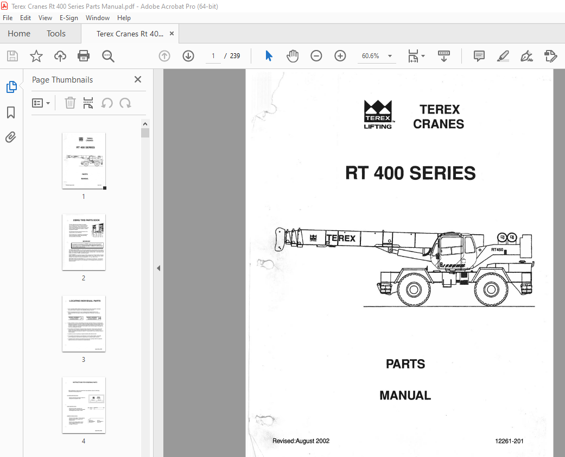The image size is (565, 457).
Task: Open the Page Thumbnails sidebar icon
Action: point(11,87)
